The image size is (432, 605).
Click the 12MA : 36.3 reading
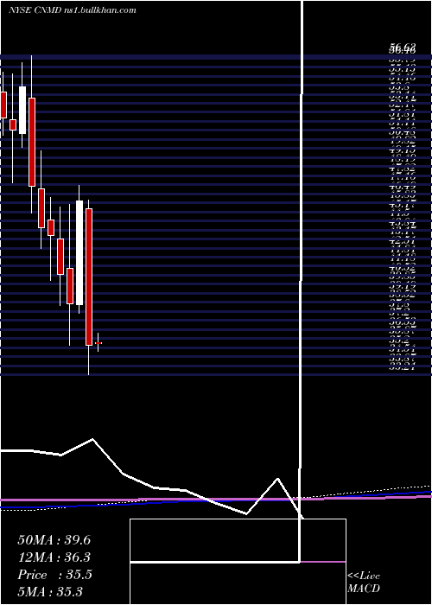pos(54,557)
